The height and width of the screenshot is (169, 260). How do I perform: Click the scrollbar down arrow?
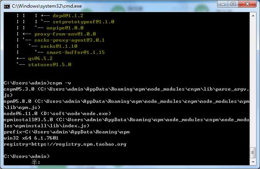(x=253, y=162)
